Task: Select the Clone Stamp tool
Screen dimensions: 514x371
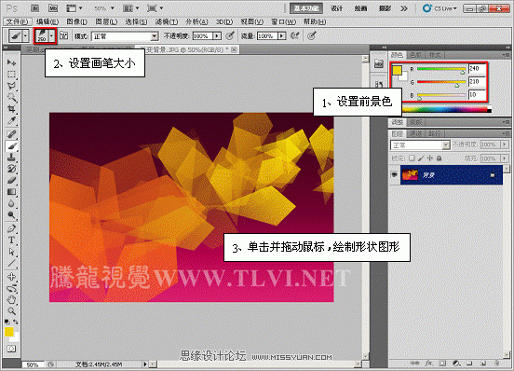Action: [11, 158]
